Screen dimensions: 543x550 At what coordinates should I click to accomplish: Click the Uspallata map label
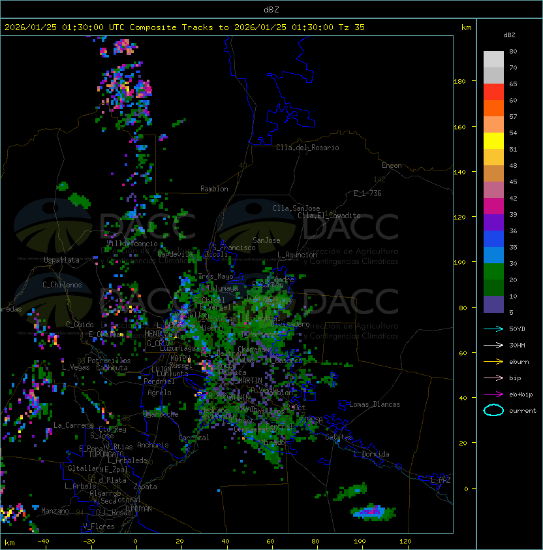(x=61, y=260)
